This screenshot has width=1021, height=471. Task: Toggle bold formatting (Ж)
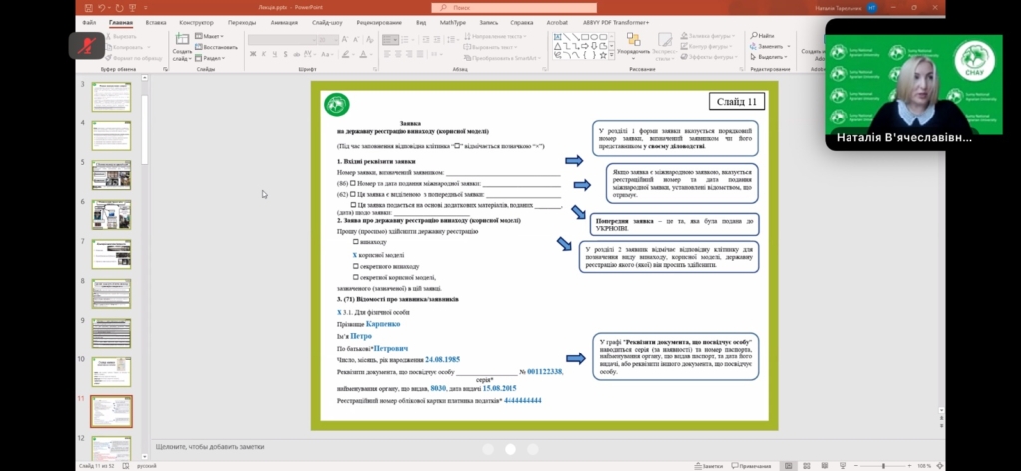253,56
